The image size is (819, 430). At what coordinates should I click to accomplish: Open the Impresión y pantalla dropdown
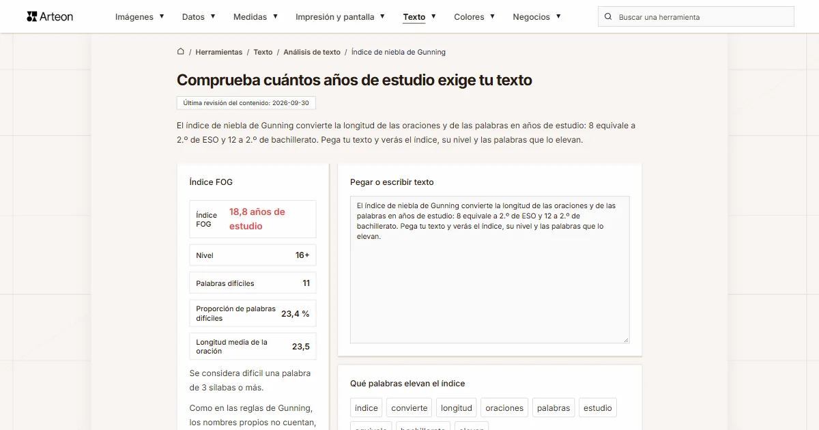[340, 17]
